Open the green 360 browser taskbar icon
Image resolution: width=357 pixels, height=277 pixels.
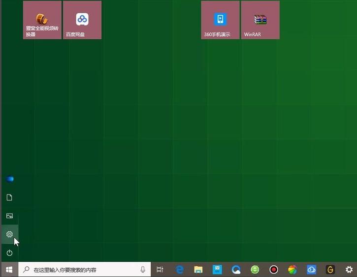(255, 270)
